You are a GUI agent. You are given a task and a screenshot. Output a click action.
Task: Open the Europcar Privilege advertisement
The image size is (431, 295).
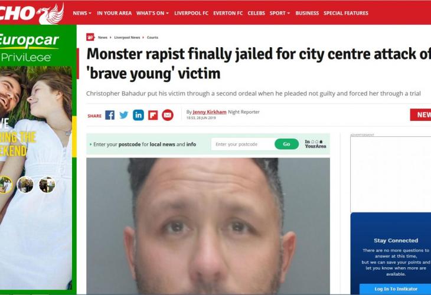point(38,158)
